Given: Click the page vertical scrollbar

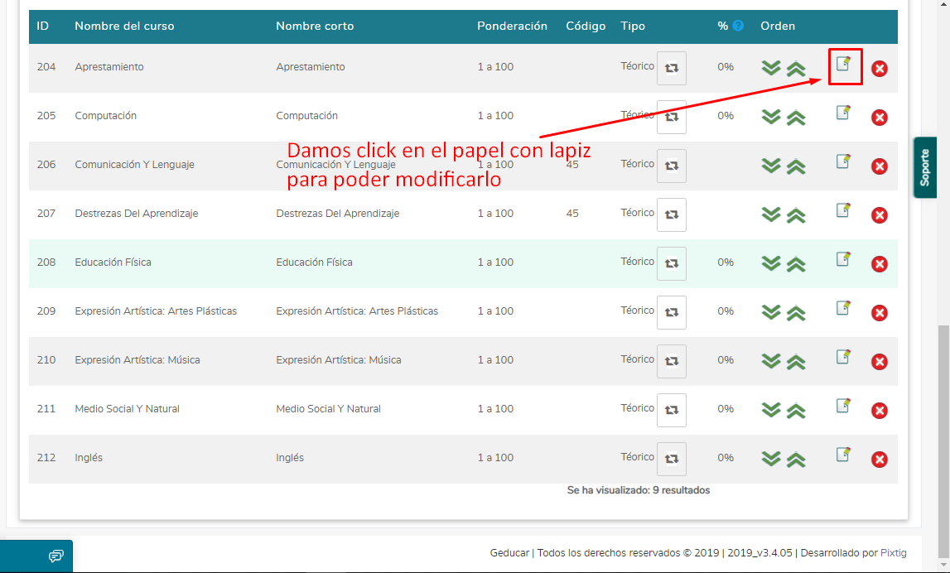Looking at the screenshot, I should 943,442.
